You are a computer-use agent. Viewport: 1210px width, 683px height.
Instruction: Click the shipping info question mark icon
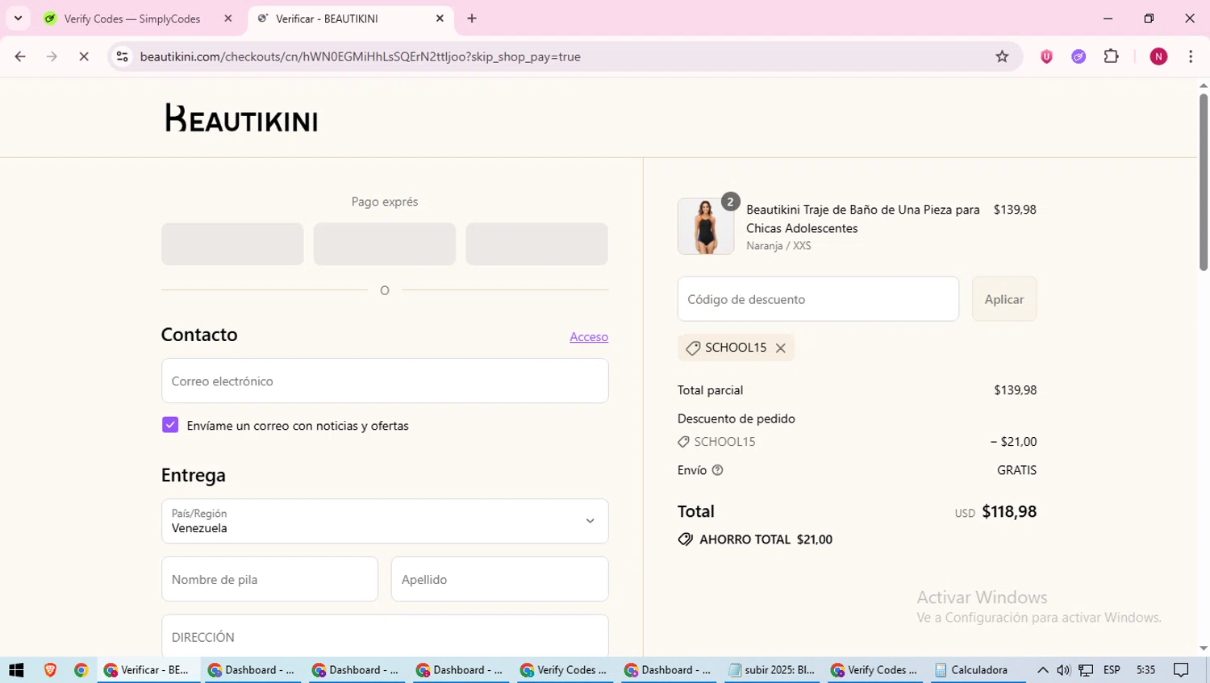tap(717, 470)
